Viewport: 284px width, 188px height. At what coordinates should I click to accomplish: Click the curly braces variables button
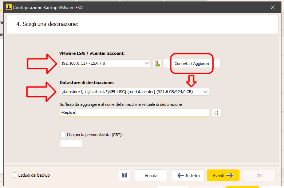(216, 113)
